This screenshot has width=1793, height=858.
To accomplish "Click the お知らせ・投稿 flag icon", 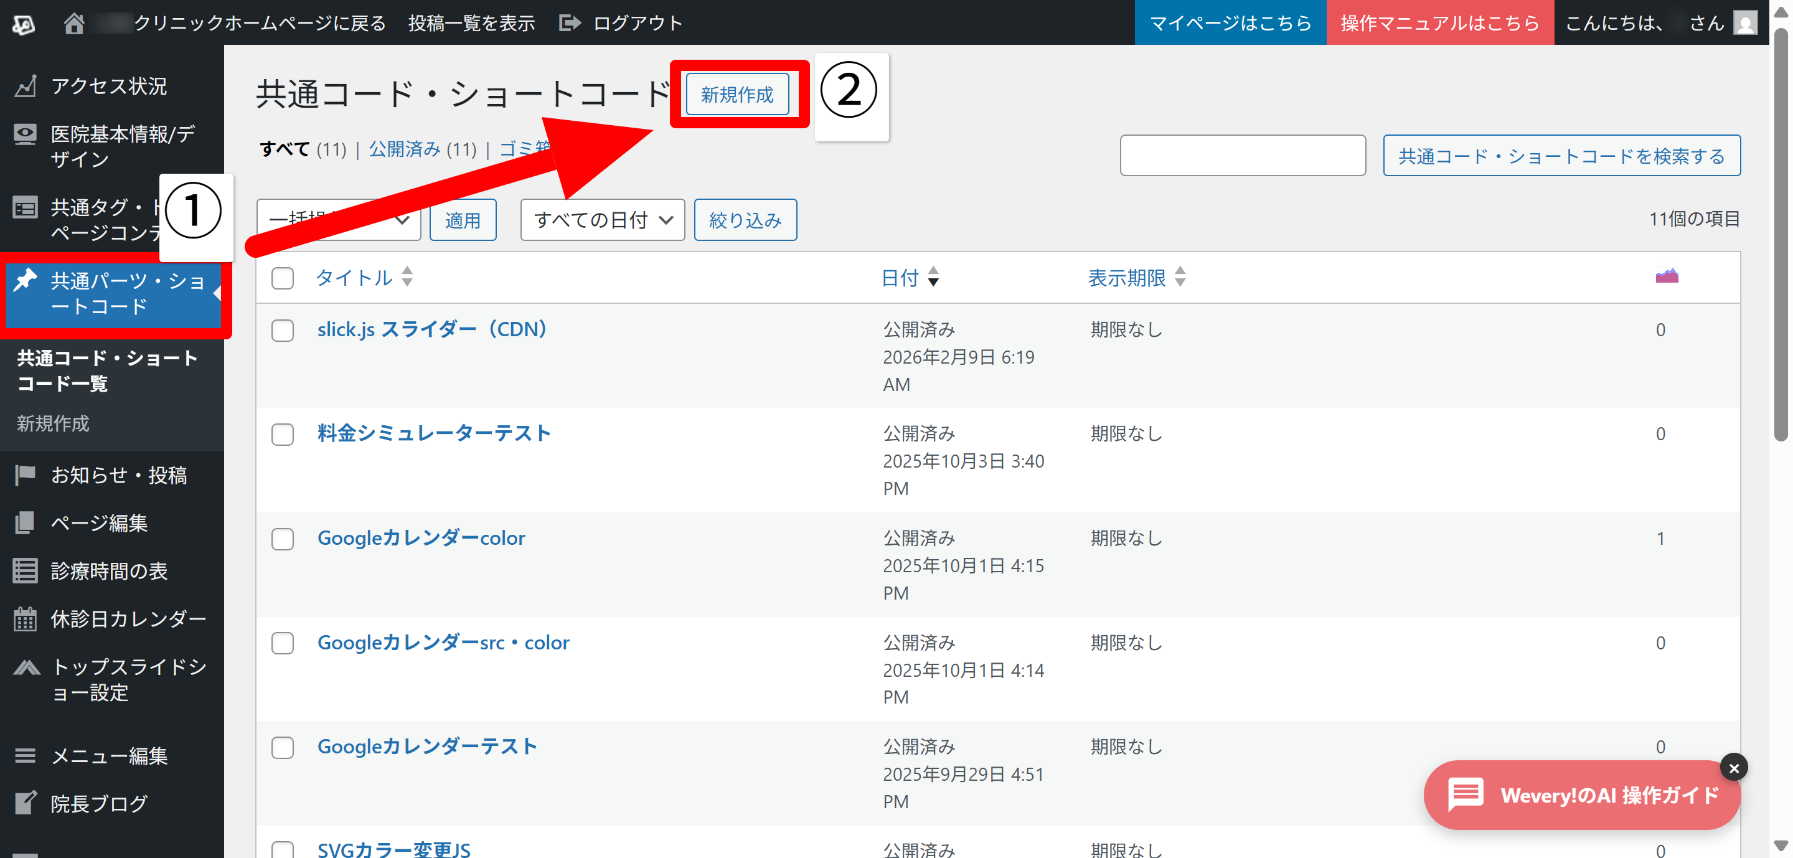I will (25, 475).
